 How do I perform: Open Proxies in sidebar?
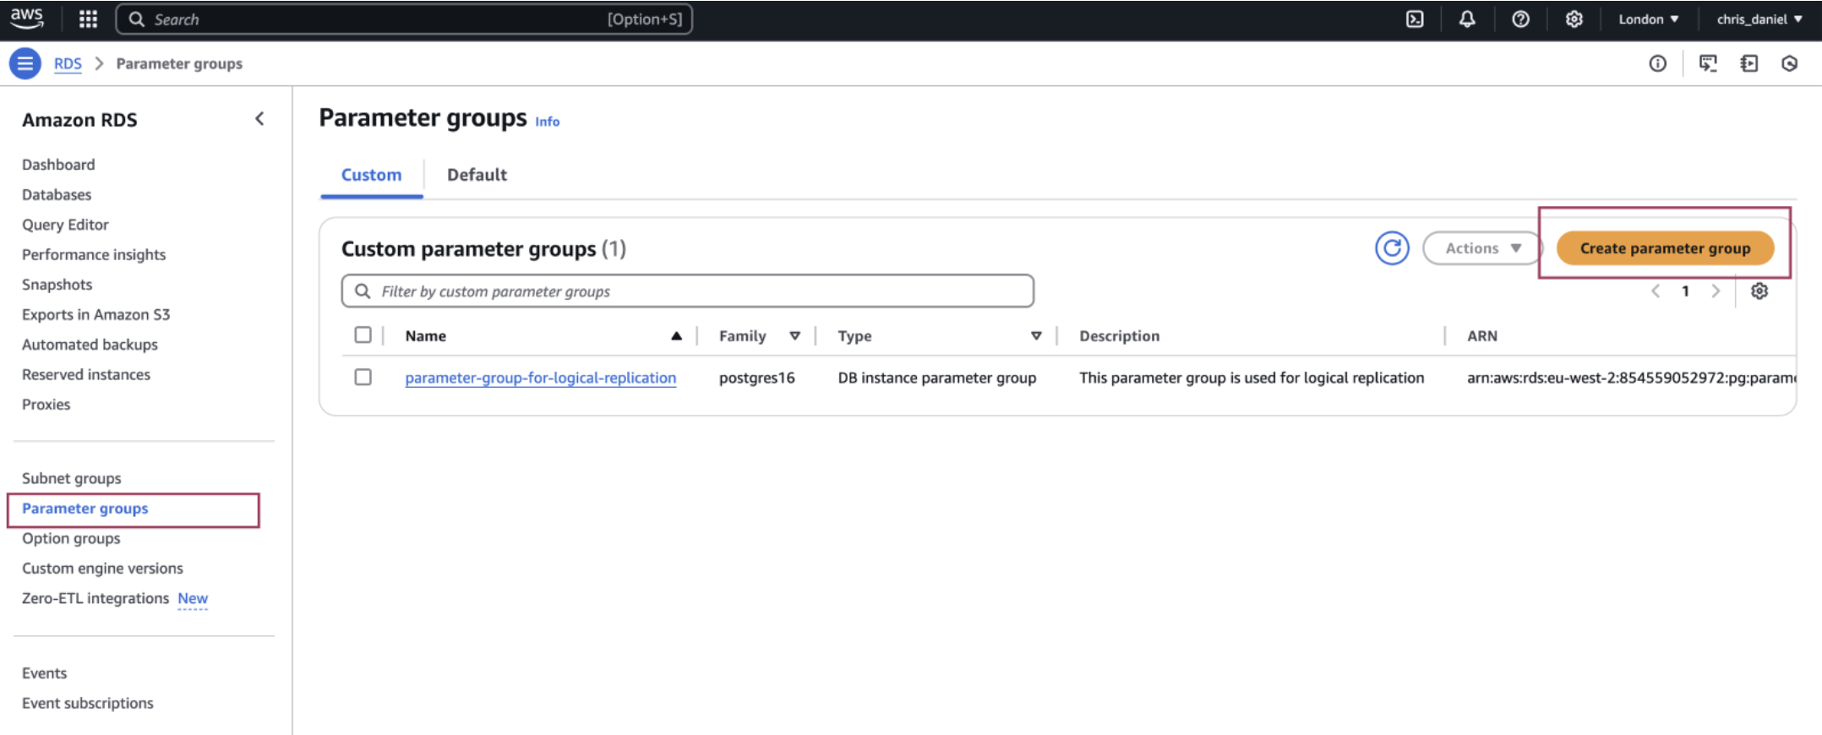point(46,405)
